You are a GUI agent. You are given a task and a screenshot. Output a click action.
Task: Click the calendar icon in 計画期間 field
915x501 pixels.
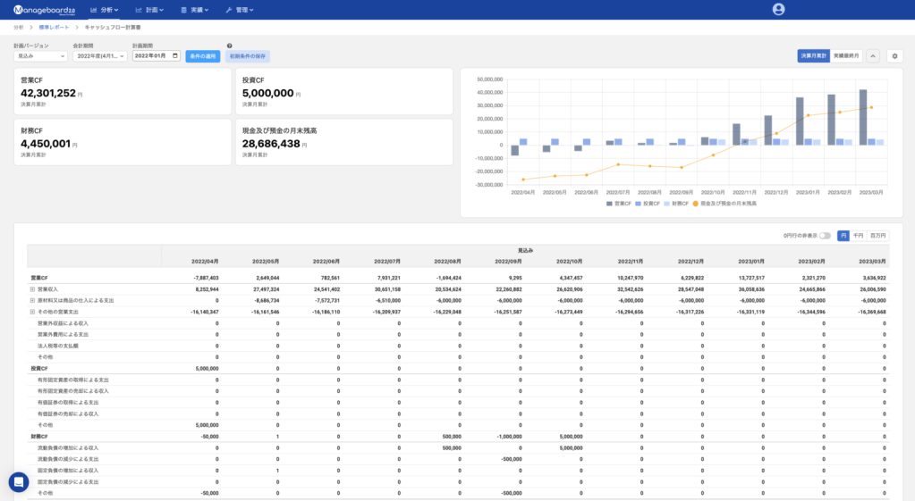[x=175, y=56]
